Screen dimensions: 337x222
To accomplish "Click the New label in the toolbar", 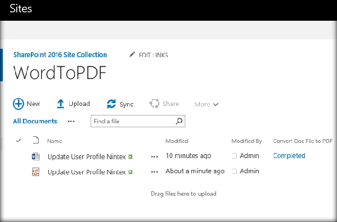I will click(x=33, y=104).
